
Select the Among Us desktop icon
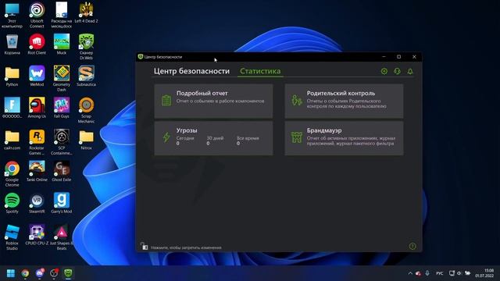37,108
